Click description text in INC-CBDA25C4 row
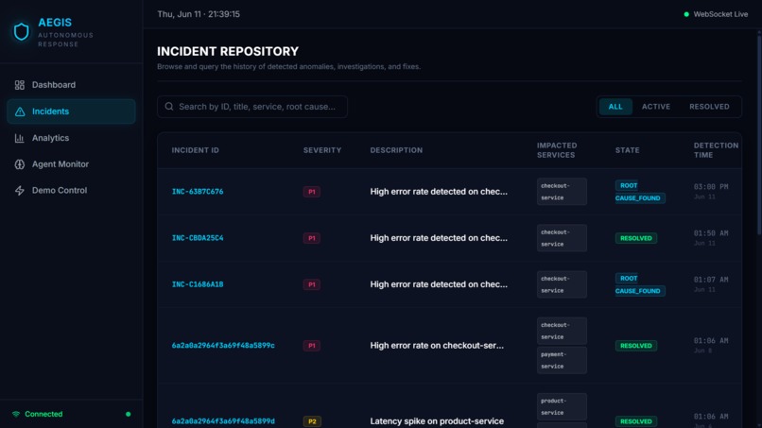This screenshot has height=428, width=762. [439, 238]
